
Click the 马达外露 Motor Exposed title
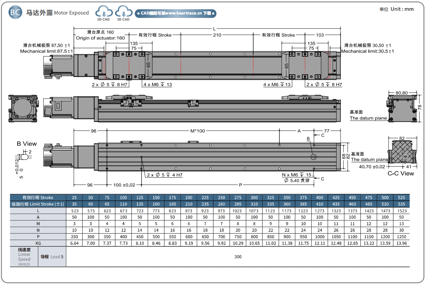pyautogui.click(x=57, y=13)
